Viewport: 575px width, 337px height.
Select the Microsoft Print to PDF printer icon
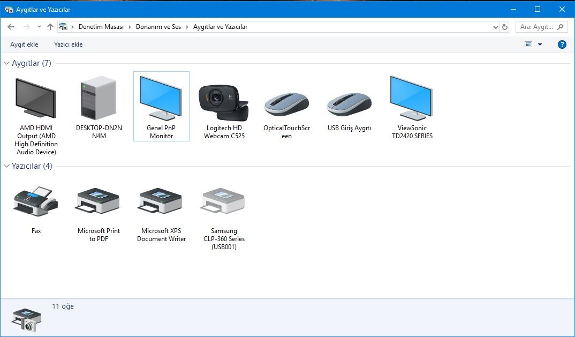point(97,201)
